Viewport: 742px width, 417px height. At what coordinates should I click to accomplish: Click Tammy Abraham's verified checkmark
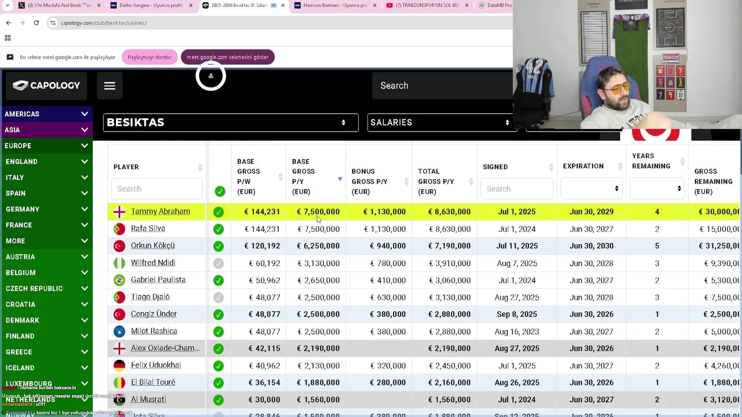(x=219, y=212)
